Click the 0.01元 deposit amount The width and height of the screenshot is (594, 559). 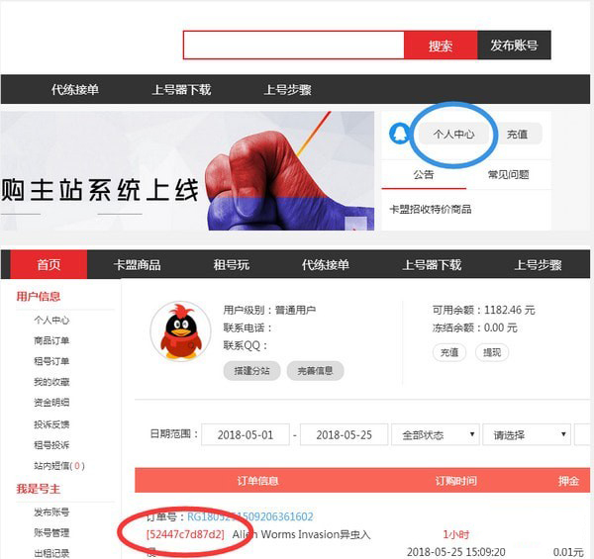point(568,552)
